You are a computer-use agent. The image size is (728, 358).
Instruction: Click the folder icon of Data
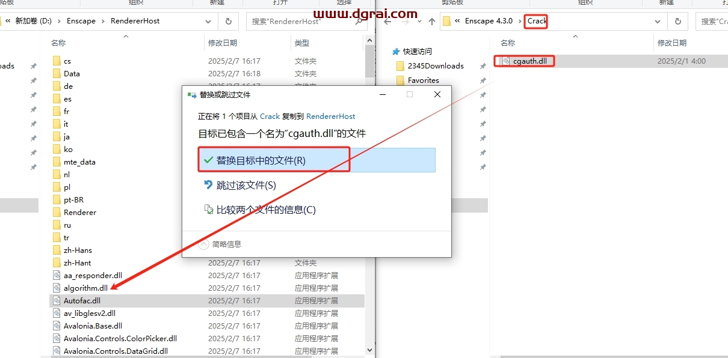(57, 73)
